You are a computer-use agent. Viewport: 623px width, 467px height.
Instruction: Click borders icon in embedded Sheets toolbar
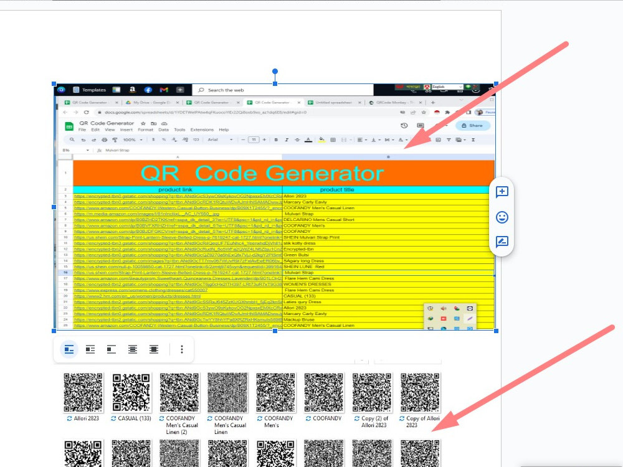(x=333, y=139)
